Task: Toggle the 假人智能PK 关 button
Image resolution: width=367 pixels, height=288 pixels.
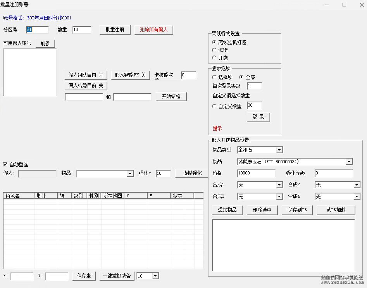Action: click(x=130, y=75)
